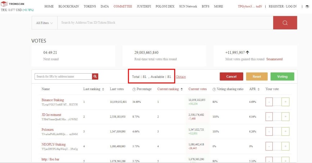Increase vote for Poloniex
The width and height of the screenshot is (312, 163).
[x=285, y=131]
